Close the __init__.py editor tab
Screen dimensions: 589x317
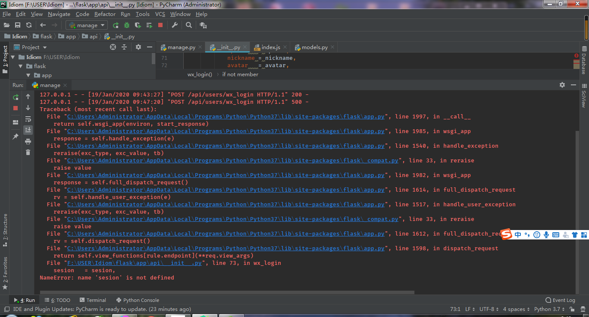[245, 47]
